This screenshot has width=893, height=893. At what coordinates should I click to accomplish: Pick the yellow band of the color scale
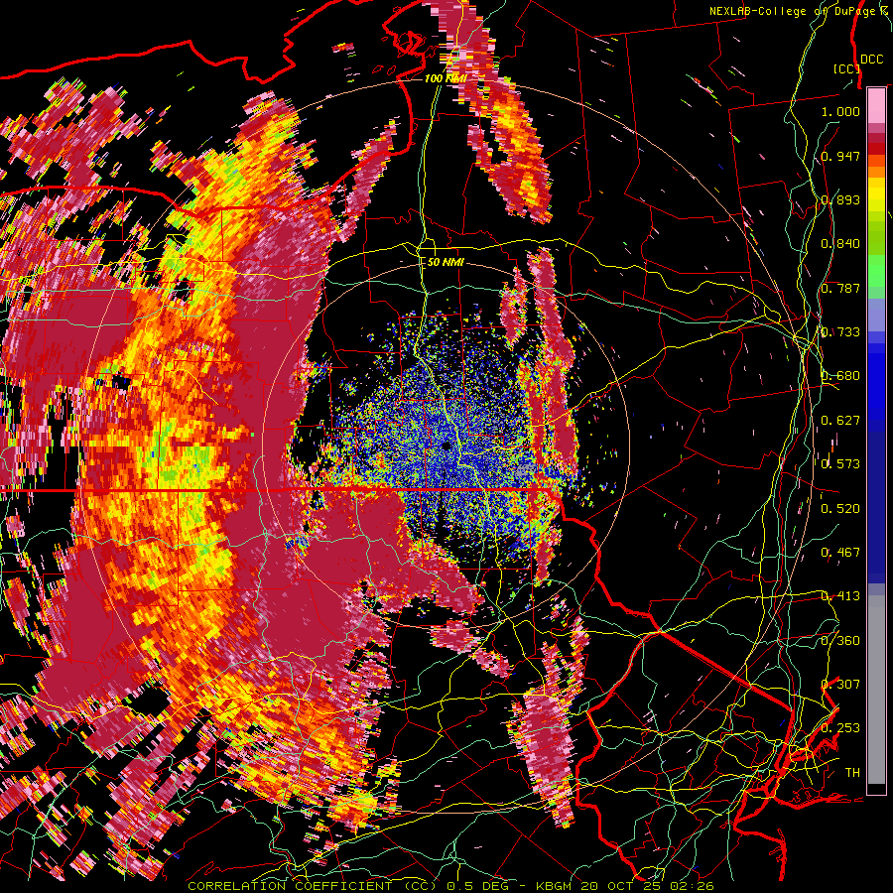(876, 194)
